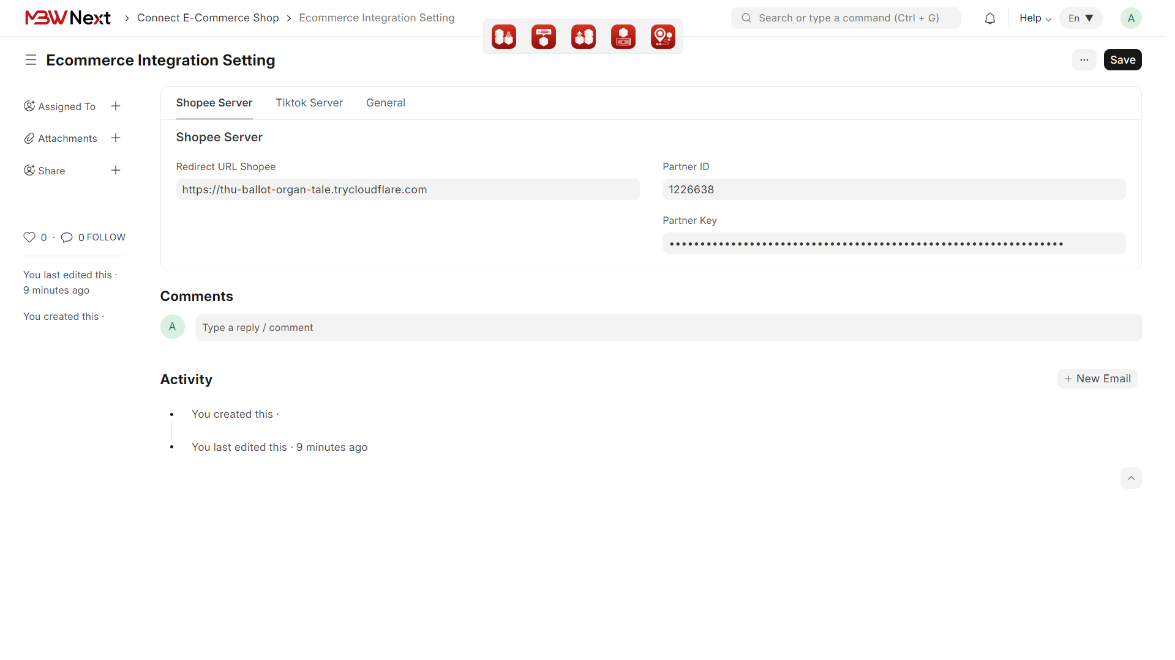Focus the search or command bar
Screen dimensions: 1175x660
coord(845,18)
